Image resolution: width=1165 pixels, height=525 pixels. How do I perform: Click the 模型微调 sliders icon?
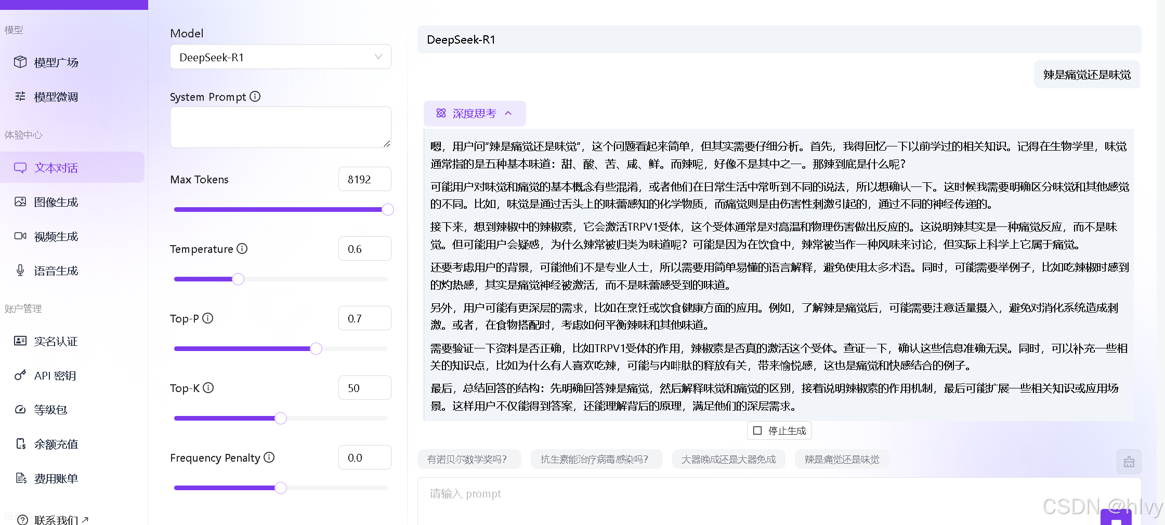point(20,96)
